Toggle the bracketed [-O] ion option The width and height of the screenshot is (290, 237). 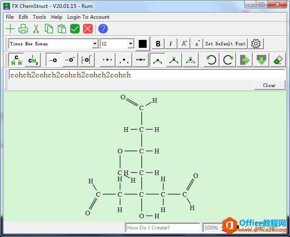pos(86,60)
